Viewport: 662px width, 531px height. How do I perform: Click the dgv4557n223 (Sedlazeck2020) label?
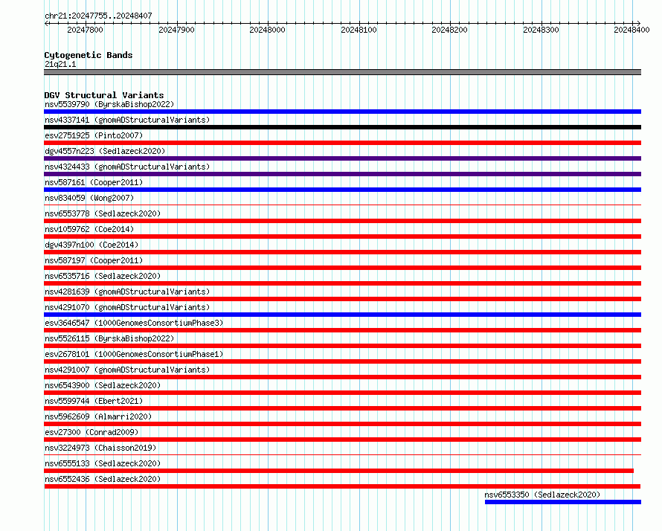pyautogui.click(x=105, y=151)
